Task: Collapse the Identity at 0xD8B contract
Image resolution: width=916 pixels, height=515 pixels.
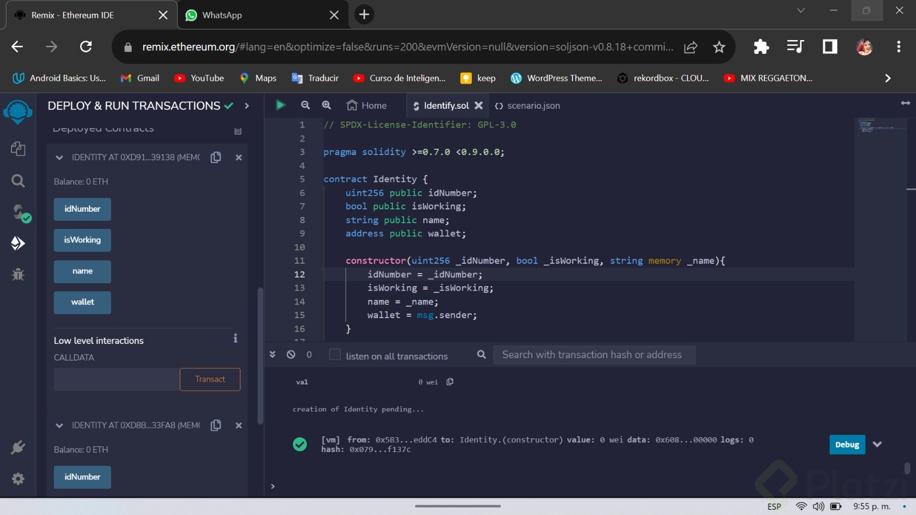Action: click(59, 426)
